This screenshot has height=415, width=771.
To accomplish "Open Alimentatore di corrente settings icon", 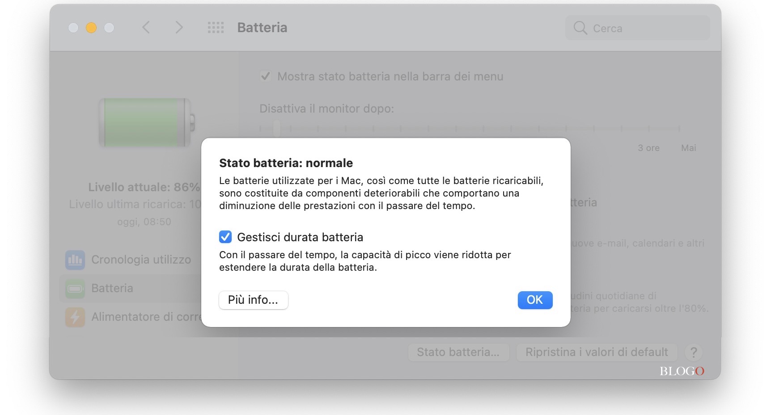I will 75,317.
